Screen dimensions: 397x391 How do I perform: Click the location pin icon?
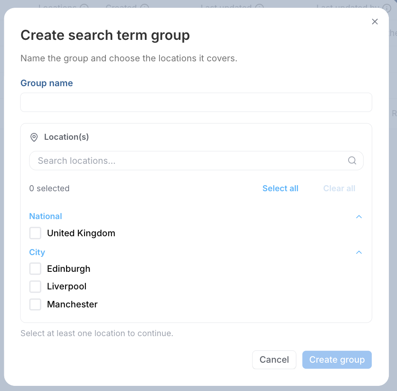pos(34,137)
